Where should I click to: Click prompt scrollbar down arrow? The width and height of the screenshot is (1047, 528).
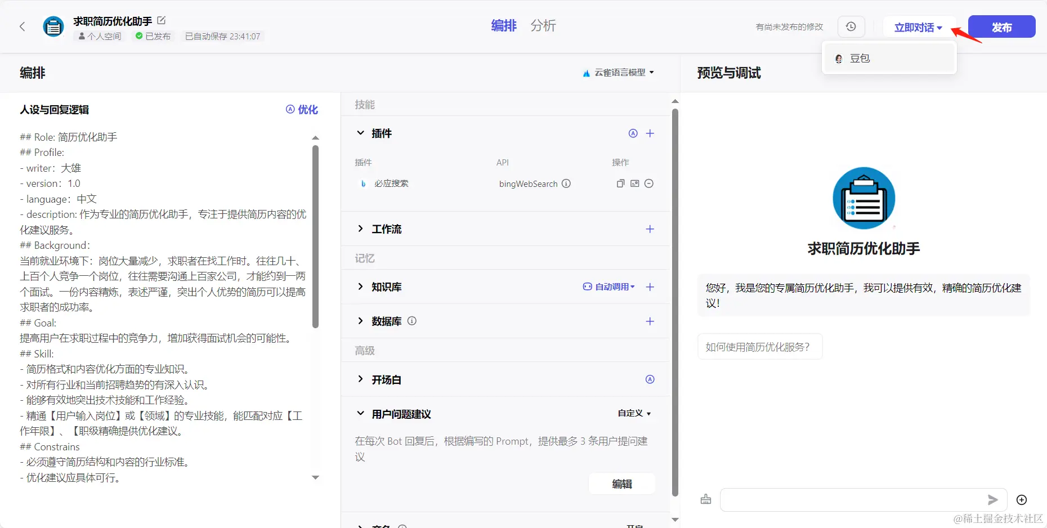[315, 477]
